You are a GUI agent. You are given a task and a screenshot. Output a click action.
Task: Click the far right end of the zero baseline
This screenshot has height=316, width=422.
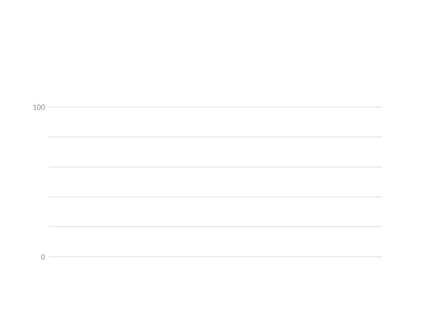pos(381,257)
